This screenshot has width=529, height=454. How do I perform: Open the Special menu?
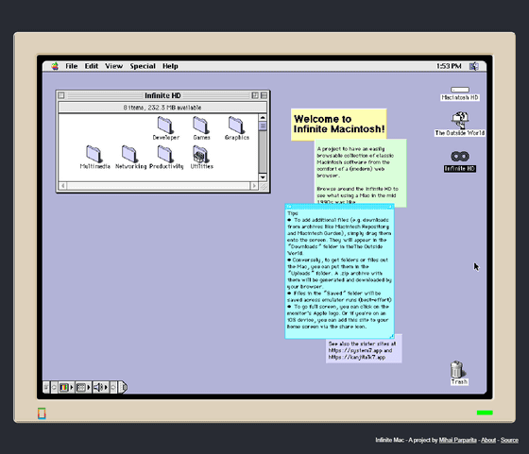[143, 66]
